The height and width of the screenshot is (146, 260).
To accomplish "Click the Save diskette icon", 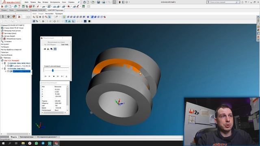I will (98, 2).
